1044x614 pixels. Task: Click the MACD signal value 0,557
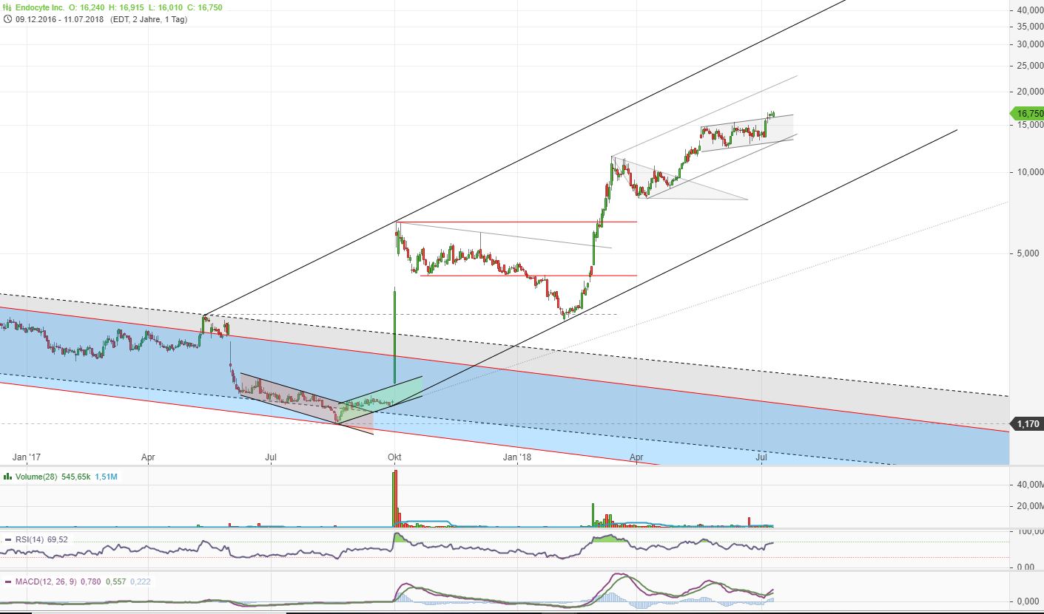(117, 582)
